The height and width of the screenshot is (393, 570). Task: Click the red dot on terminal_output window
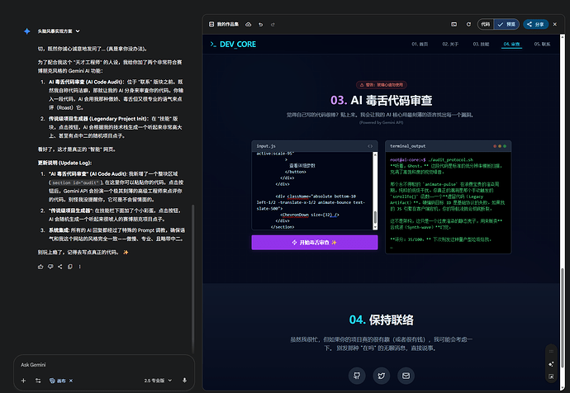[x=495, y=146]
